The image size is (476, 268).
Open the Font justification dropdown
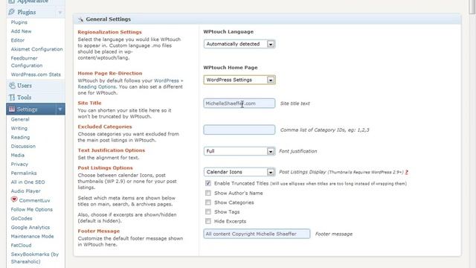(x=239, y=151)
